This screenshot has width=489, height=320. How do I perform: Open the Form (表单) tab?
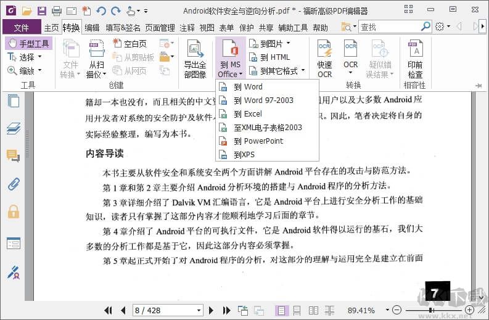pyautogui.click(x=226, y=28)
